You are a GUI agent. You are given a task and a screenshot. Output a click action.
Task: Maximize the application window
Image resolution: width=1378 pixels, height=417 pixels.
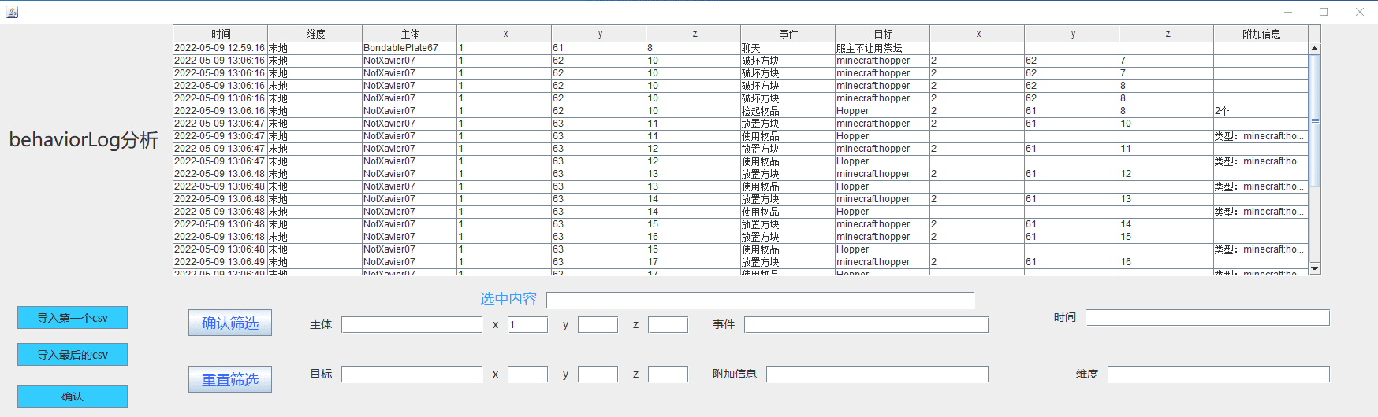1324,12
